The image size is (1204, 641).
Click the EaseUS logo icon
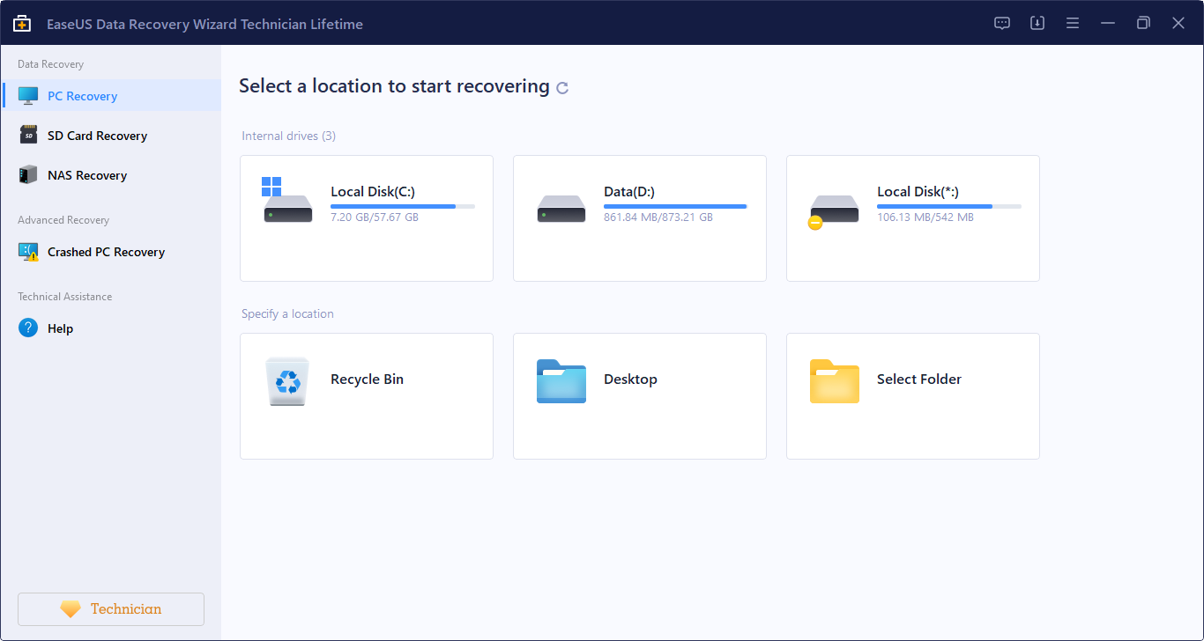(x=21, y=23)
